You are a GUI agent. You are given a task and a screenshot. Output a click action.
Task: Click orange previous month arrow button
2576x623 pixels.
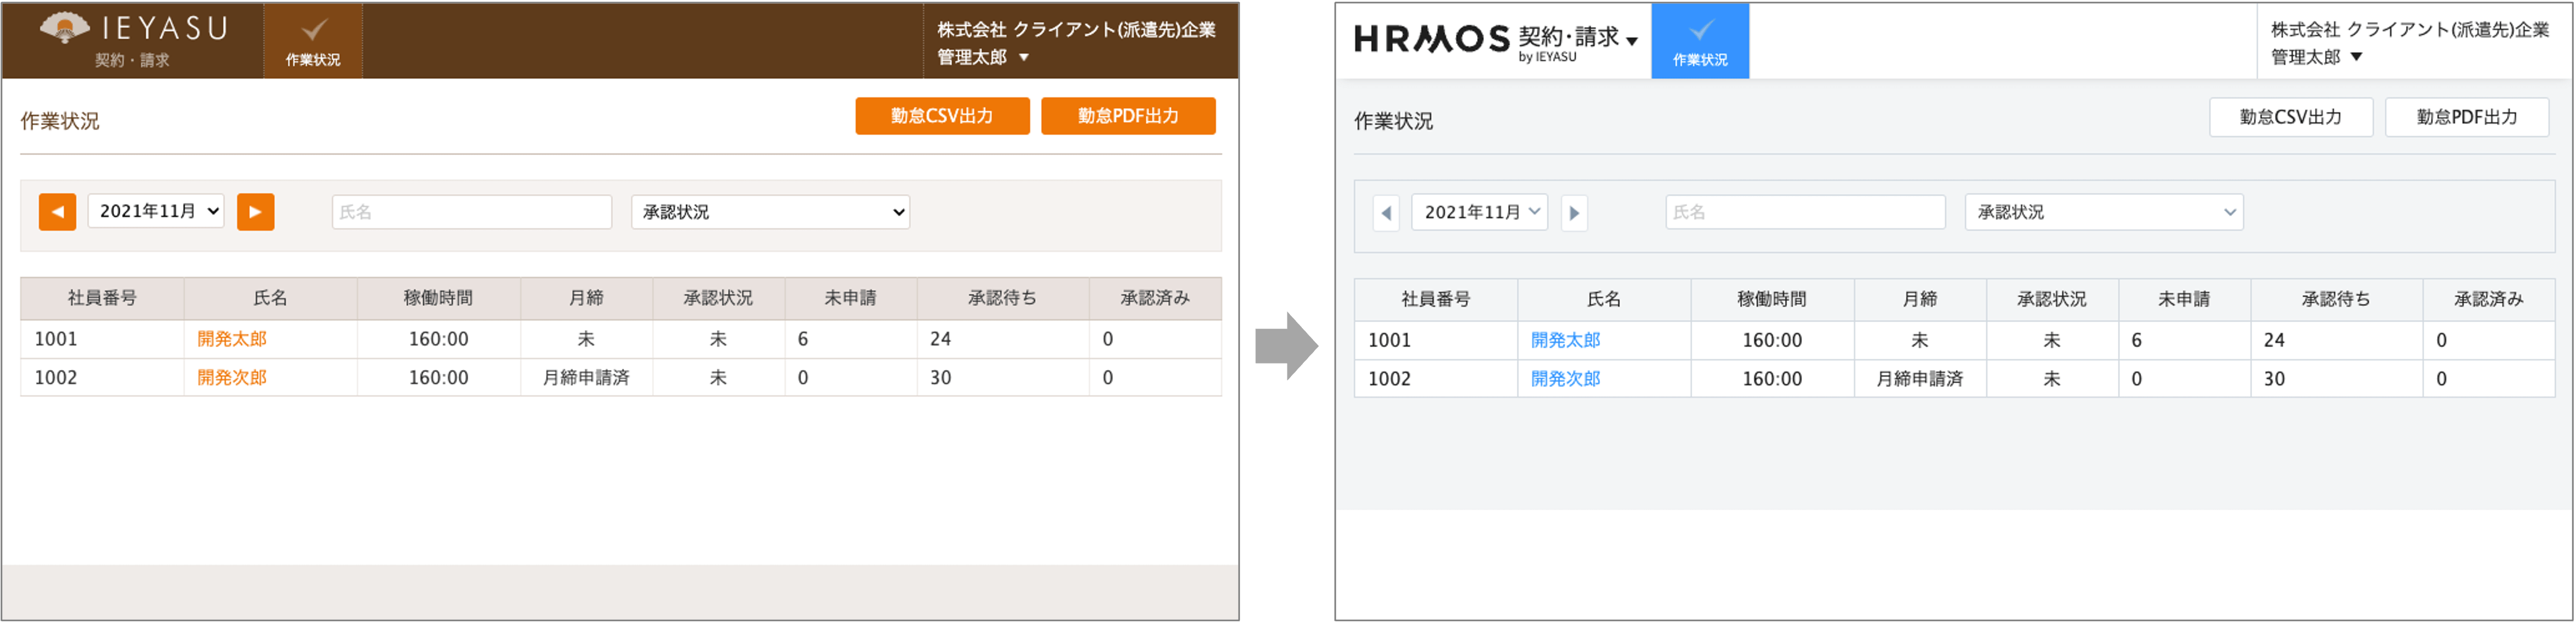(x=57, y=212)
